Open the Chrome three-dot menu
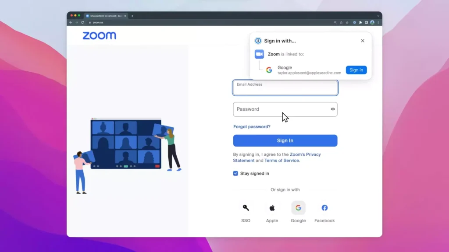This screenshot has height=252, width=449. pyautogui.click(x=378, y=22)
